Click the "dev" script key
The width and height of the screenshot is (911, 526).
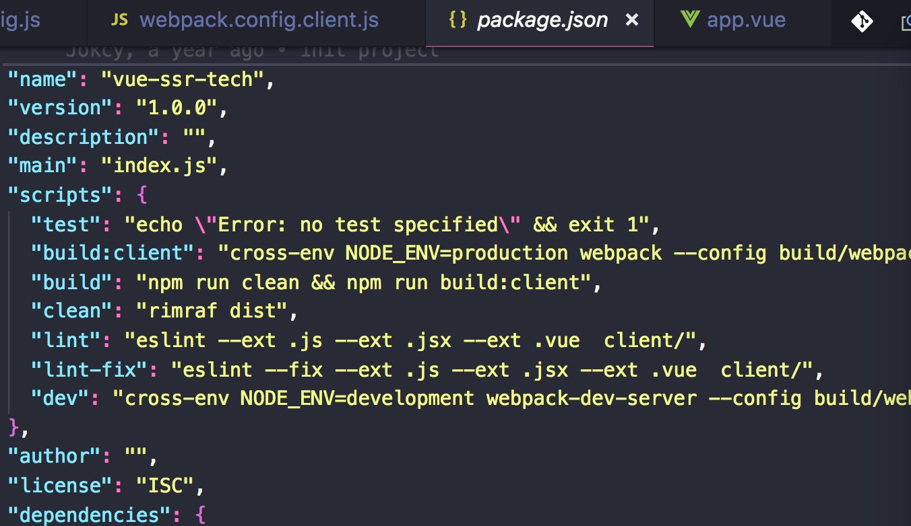[61, 398]
